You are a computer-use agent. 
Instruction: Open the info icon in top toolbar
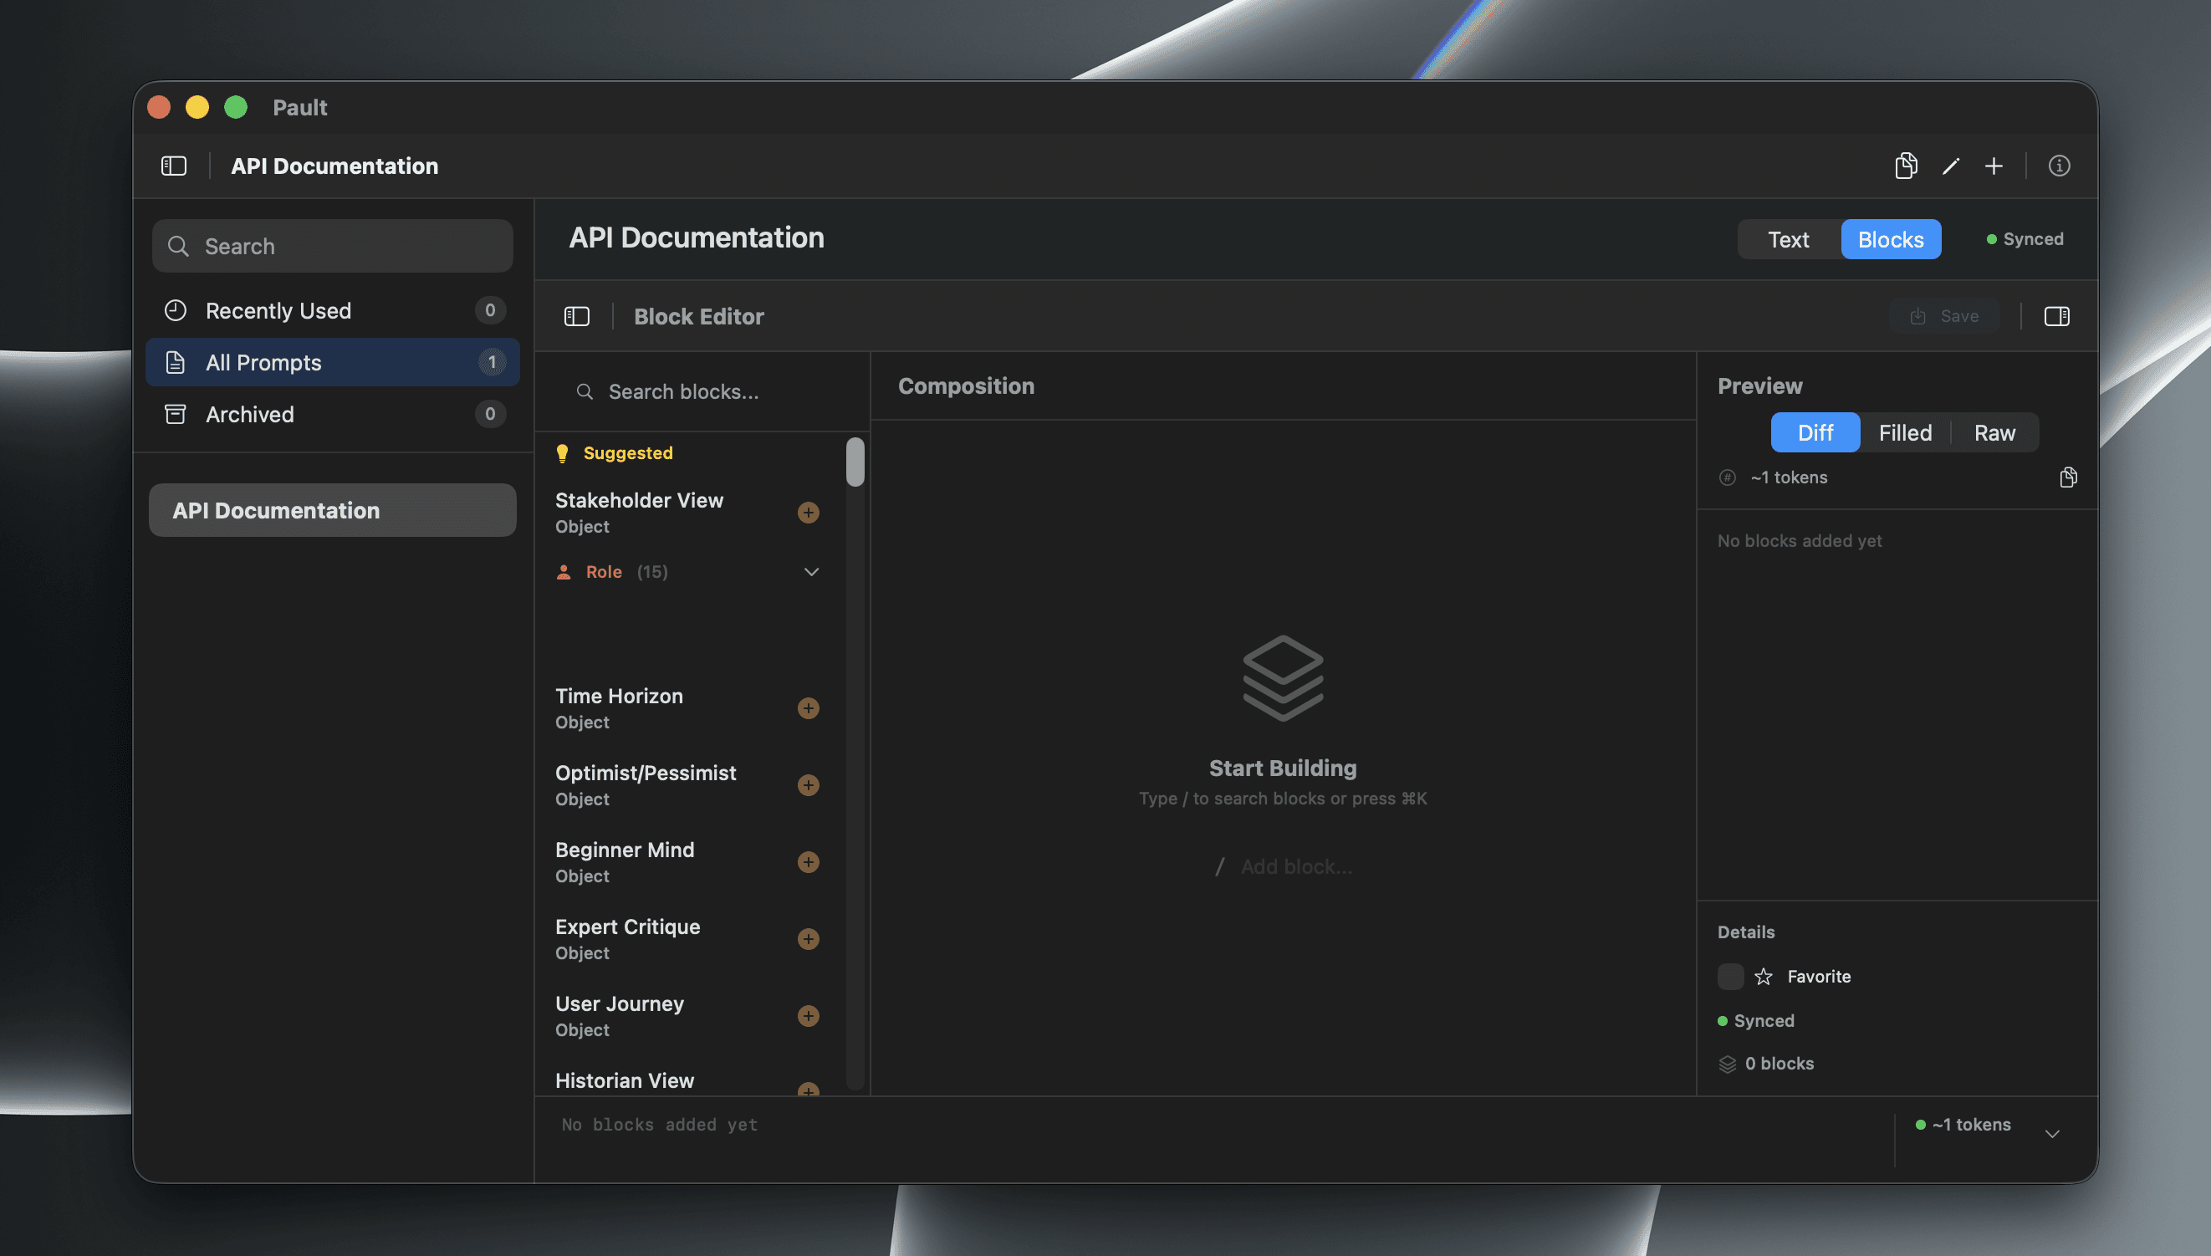tap(2059, 166)
